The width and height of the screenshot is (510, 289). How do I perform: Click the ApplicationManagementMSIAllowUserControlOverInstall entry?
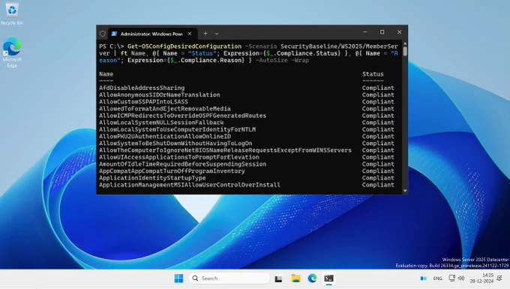point(190,185)
